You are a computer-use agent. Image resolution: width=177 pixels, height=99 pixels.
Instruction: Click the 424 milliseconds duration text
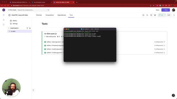pyautogui.click(x=51, y=37)
